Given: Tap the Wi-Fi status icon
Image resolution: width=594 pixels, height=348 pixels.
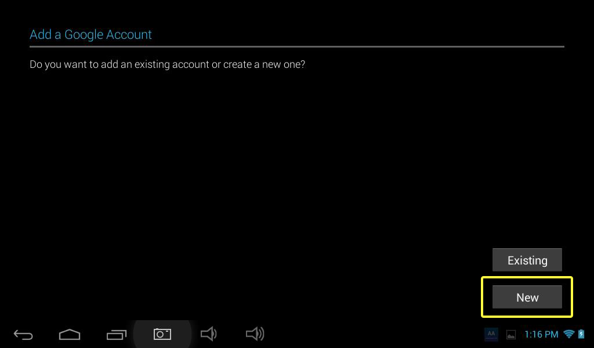Looking at the screenshot, I should tap(568, 333).
